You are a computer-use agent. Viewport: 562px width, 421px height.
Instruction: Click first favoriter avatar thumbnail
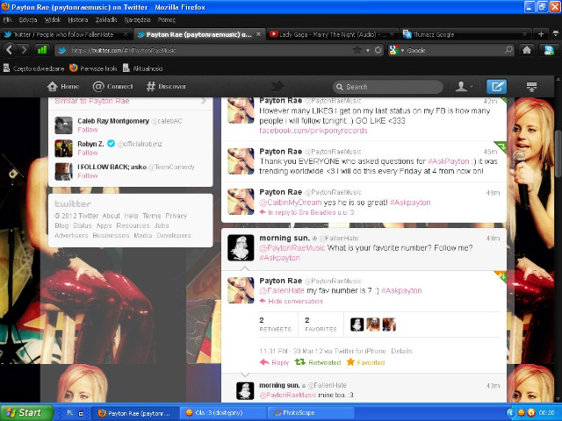coord(357,325)
